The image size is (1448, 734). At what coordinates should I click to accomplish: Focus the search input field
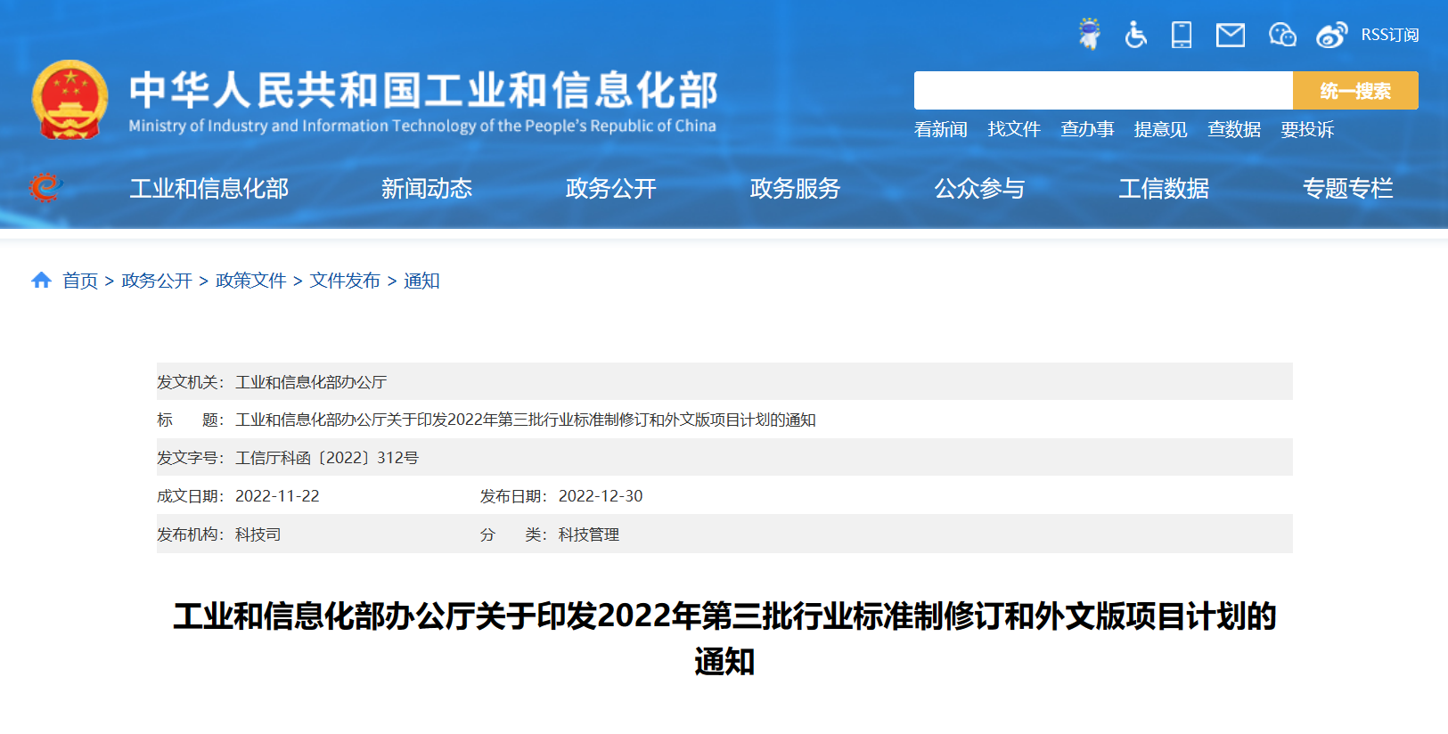[x=1102, y=91]
